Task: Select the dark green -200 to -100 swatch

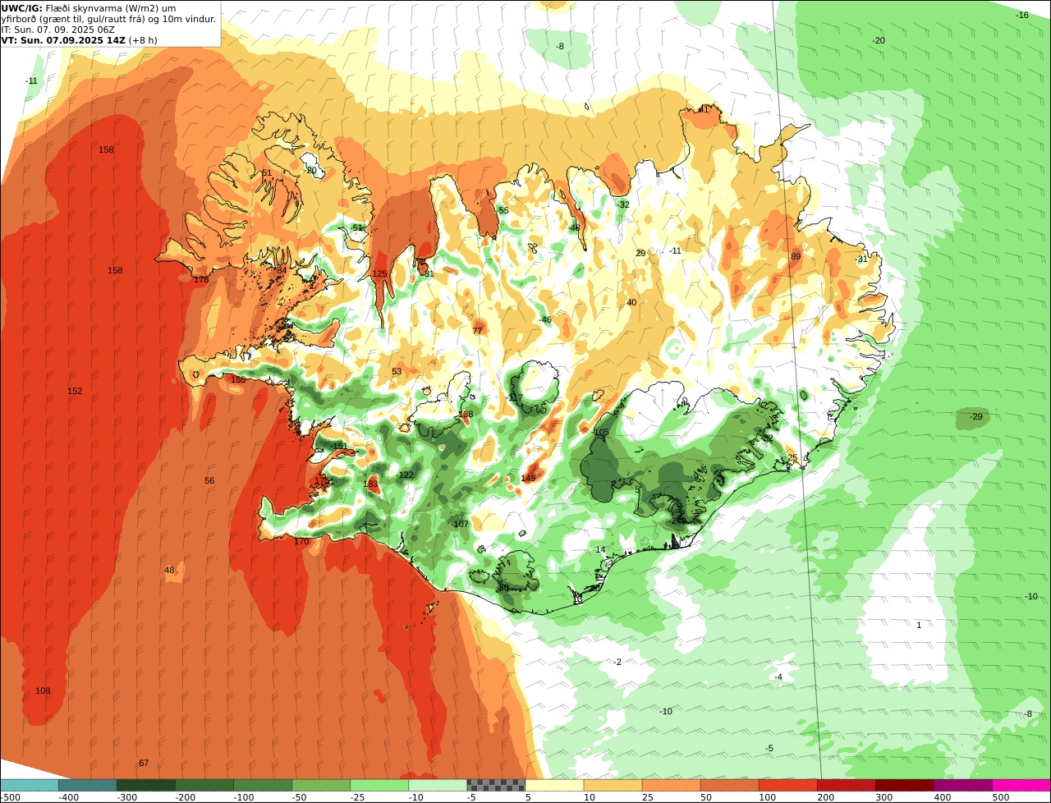Action: click(204, 785)
